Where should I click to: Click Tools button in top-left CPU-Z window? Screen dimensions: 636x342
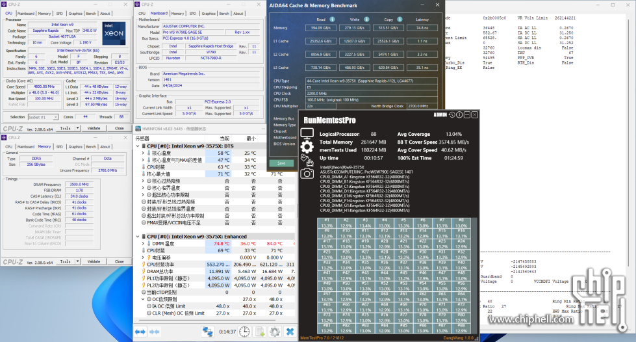[66, 128]
